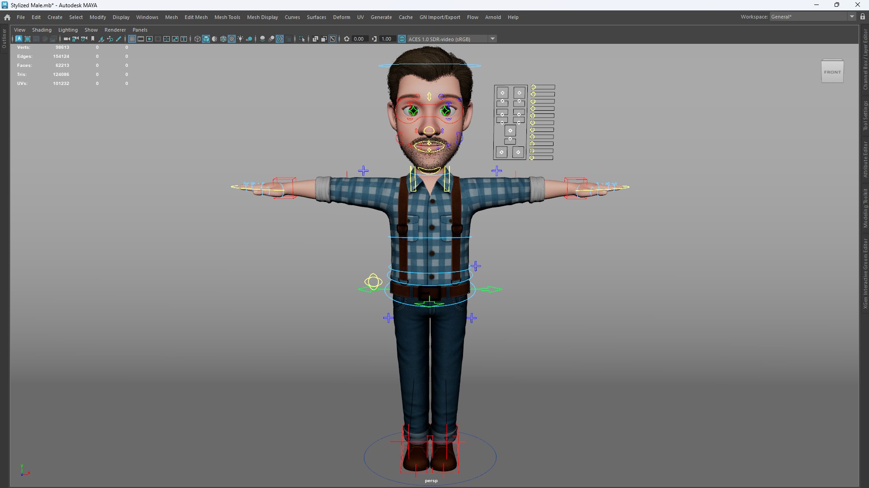Toggle Wireframe on Shaded display

(223, 39)
